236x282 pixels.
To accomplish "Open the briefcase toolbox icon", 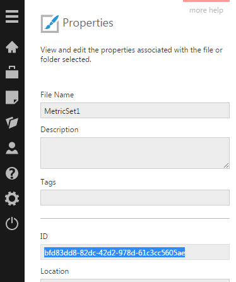I will tap(12, 72).
